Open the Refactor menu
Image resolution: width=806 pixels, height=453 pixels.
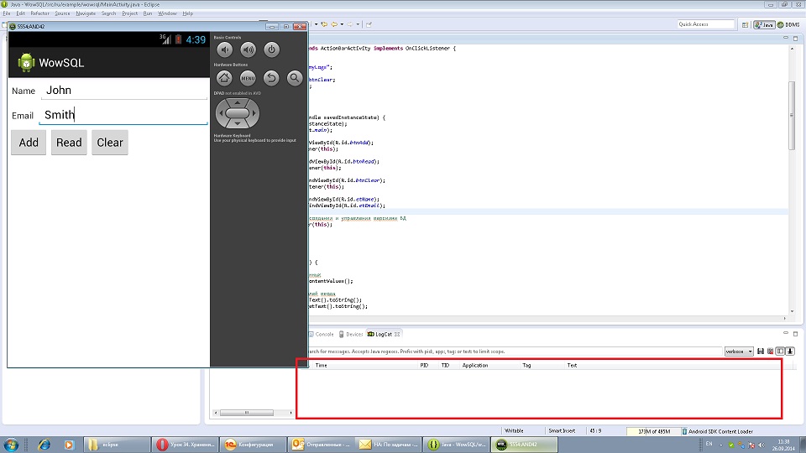click(39, 13)
